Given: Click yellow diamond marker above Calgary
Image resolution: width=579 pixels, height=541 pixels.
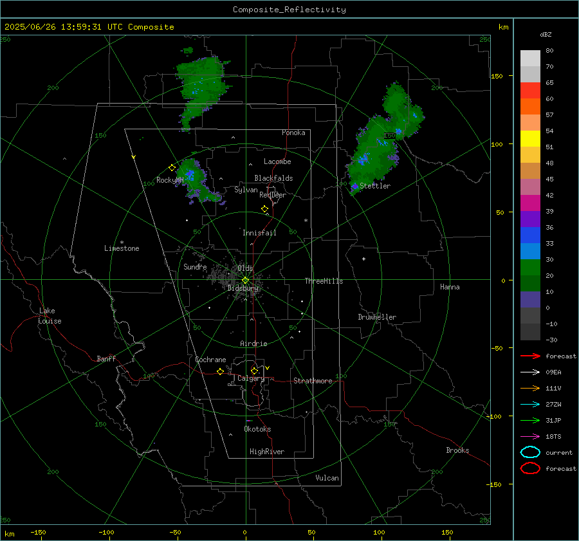Looking at the screenshot, I should (x=254, y=371).
